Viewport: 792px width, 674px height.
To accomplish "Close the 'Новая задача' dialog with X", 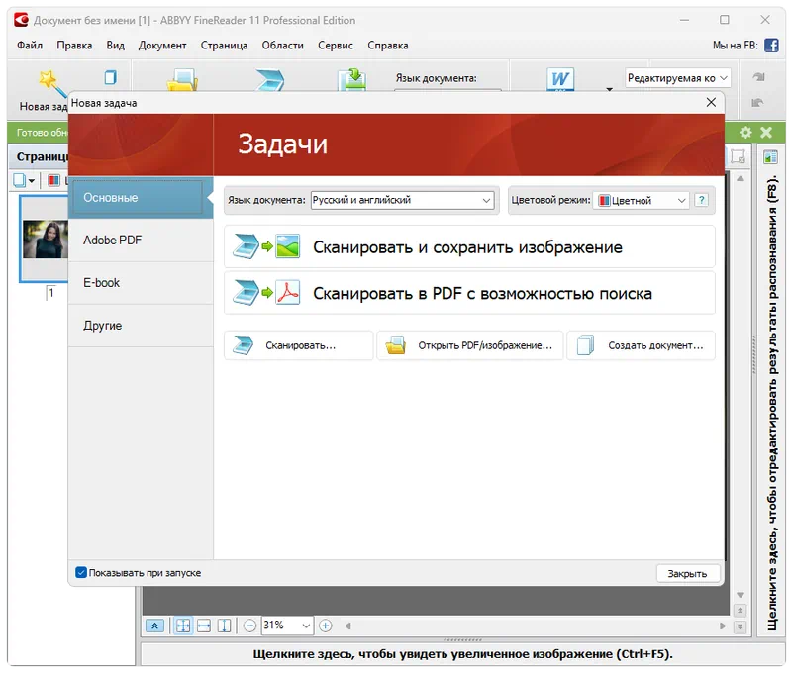I will click(711, 103).
